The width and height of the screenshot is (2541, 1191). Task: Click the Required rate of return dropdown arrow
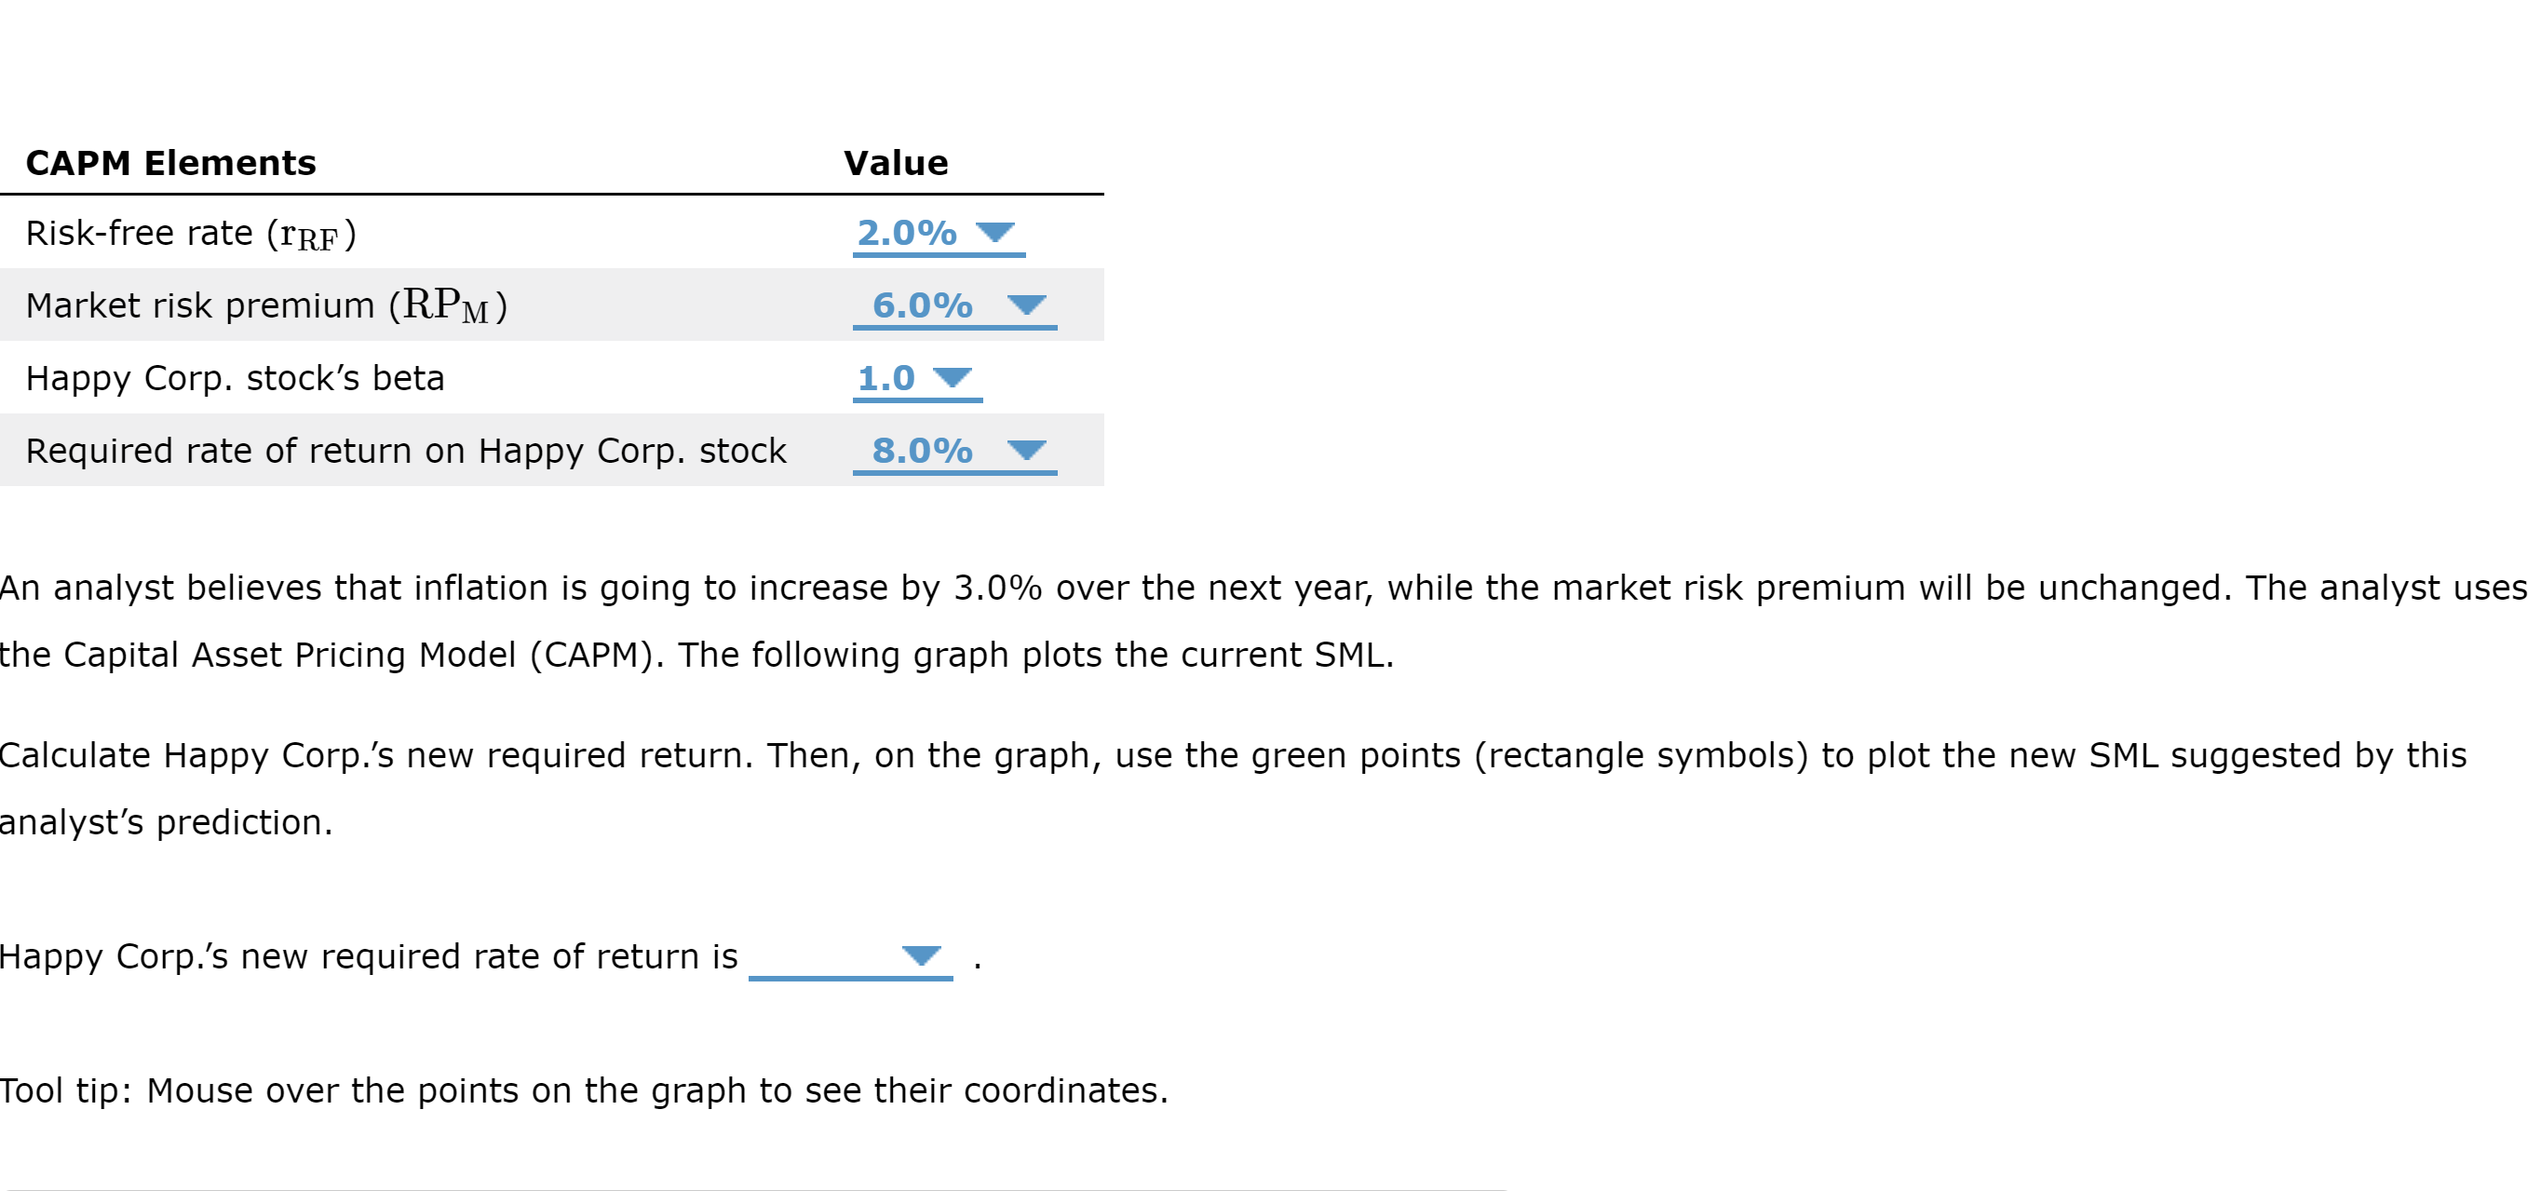pos(1026,450)
